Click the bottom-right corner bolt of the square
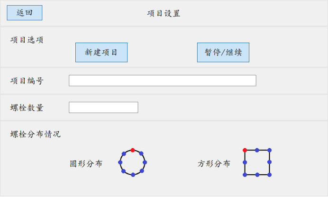This screenshot has height=197, width=328. click(x=269, y=175)
